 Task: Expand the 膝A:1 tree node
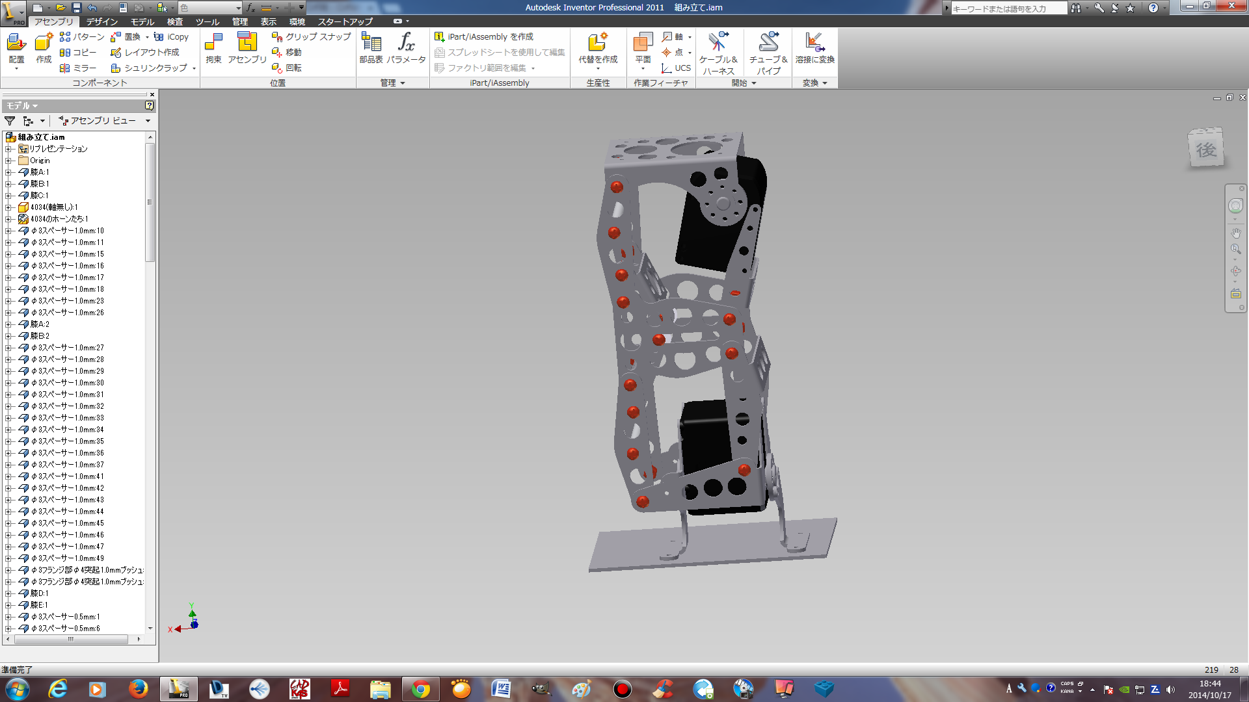pyautogui.click(x=9, y=172)
